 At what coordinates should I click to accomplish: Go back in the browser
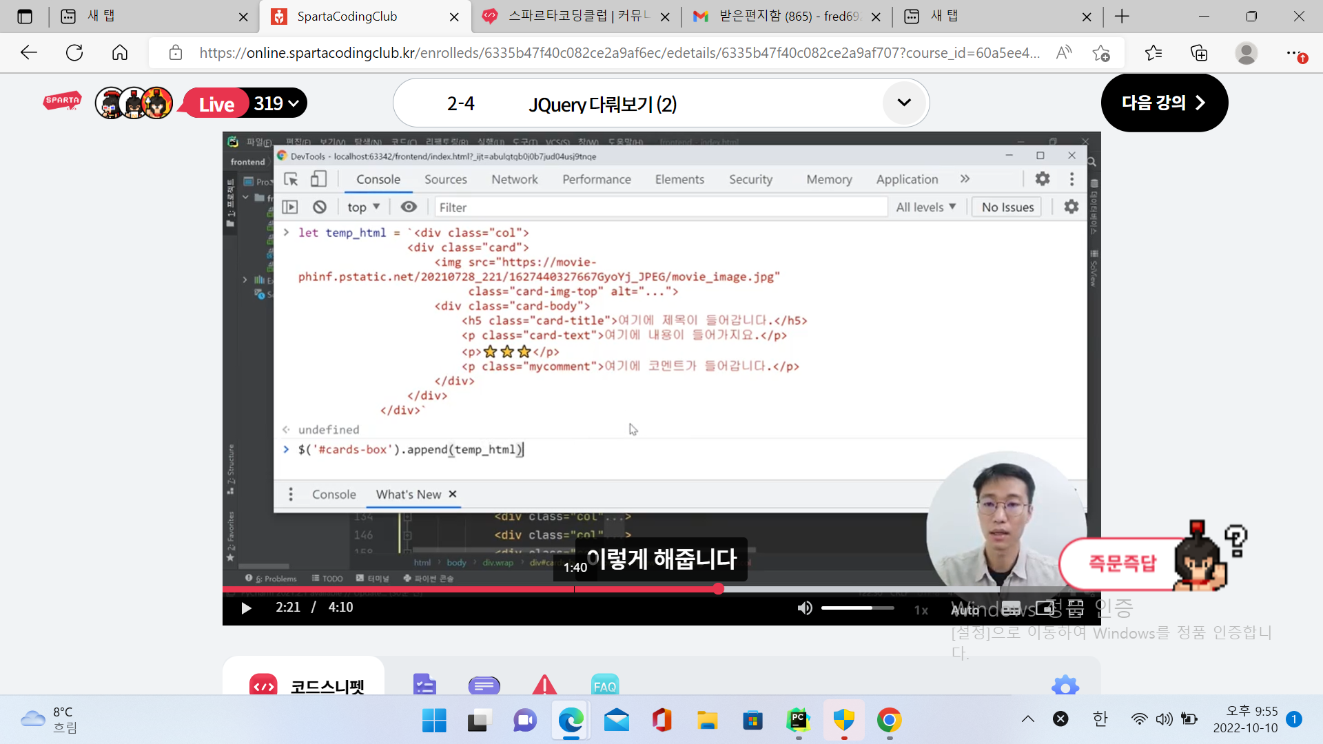pos(28,53)
